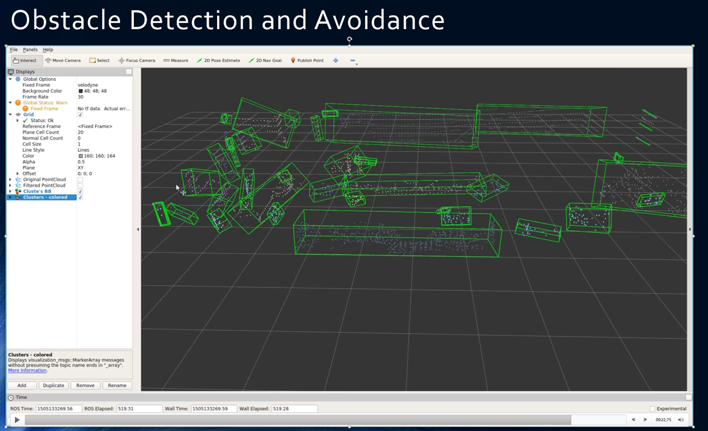
Task: Toggle the Experimental checkbox
Action: click(x=652, y=409)
